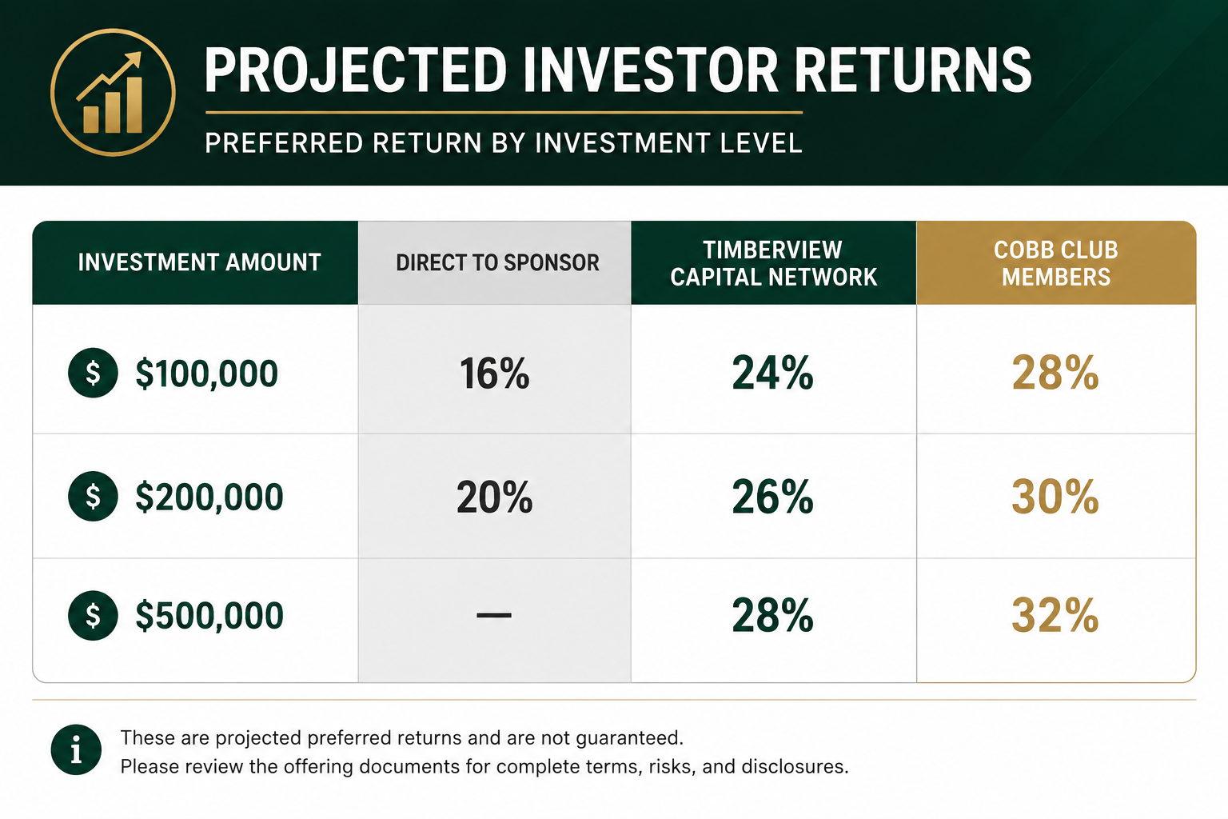Click the 28% Cobb Club return value
The image size is (1228, 819).
coord(1055,374)
